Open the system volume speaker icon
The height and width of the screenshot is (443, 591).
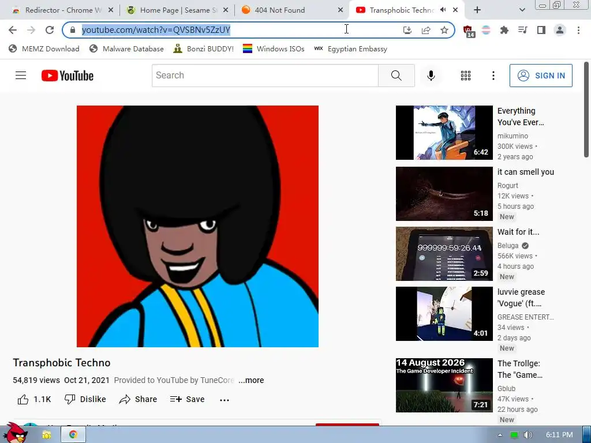coord(528,435)
